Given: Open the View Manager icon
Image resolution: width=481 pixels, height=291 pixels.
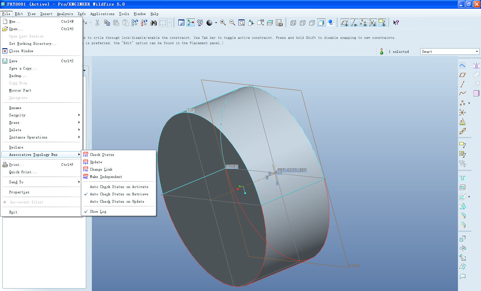Looking at the screenshot, I should [279, 23].
